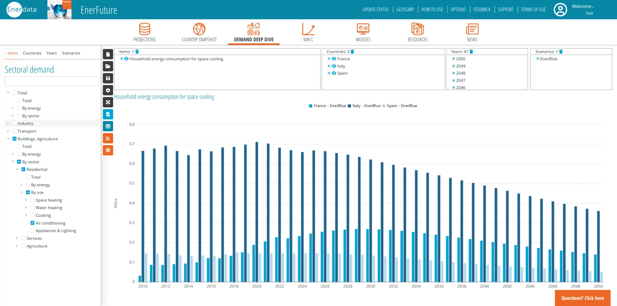This screenshot has width=617, height=306.
Task: Toggle Italy - EnerBlue legend swatch
Action: pyautogui.click(x=349, y=106)
